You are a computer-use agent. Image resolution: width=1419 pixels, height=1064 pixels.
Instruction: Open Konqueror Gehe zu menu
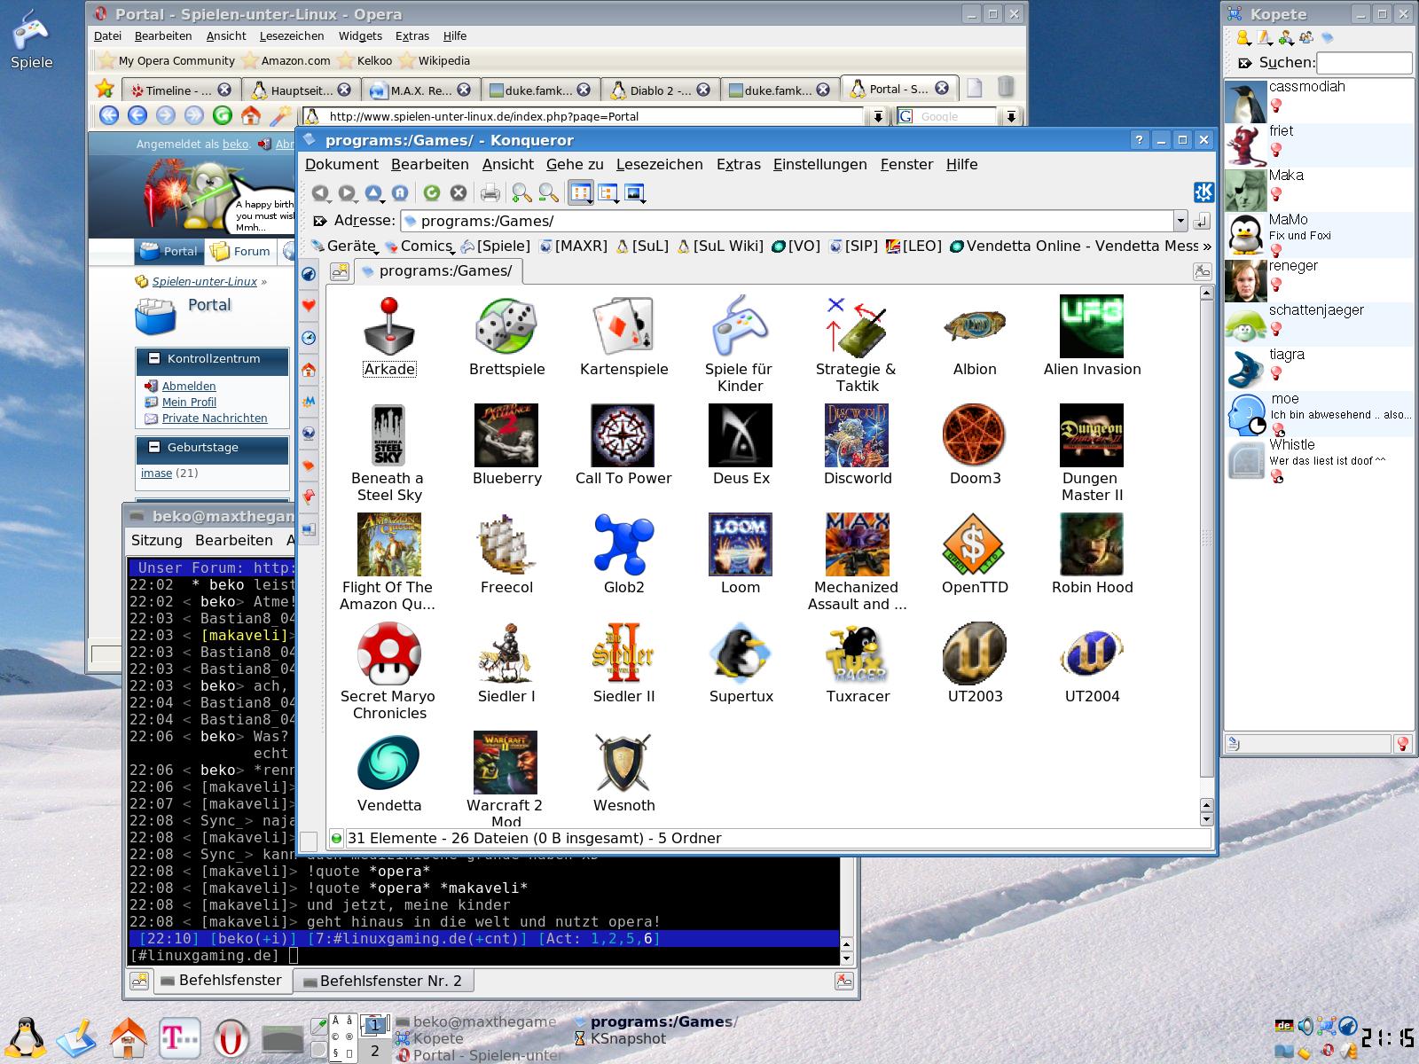pyautogui.click(x=575, y=164)
